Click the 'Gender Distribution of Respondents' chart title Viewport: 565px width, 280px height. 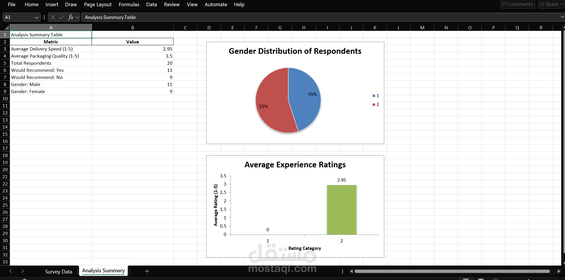click(x=295, y=51)
